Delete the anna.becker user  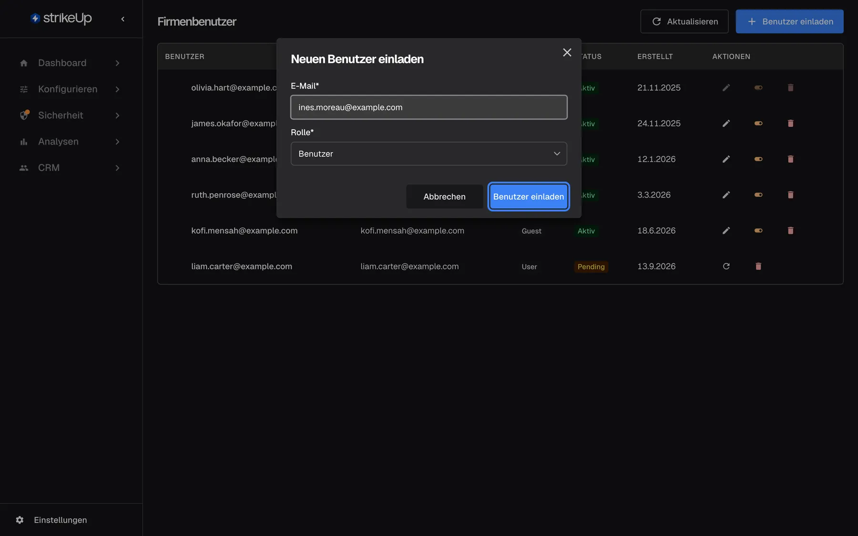[790, 159]
